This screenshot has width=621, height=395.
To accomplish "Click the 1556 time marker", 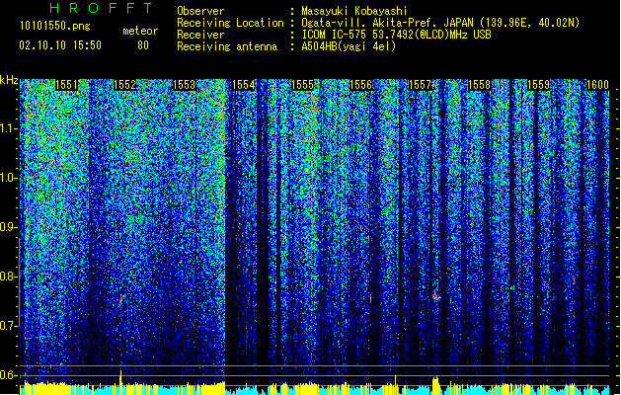I will (361, 85).
